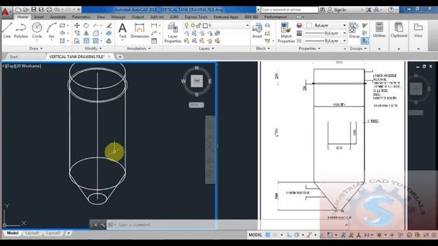Viewport: 438px width, 246px height.
Task: Click the Save icon in quick access toolbar
Action: [34, 10]
